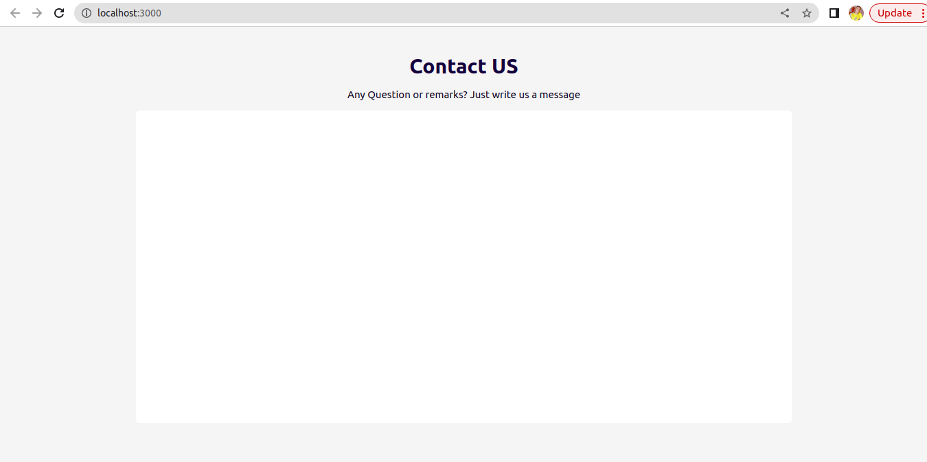This screenshot has width=927, height=462.
Task: Bookmark this page with the star icon
Action: coord(807,13)
